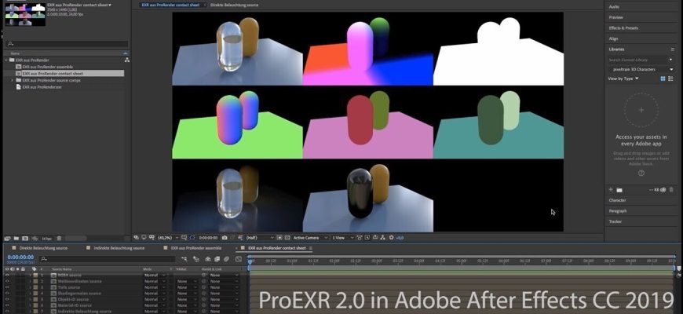Switch Libraries to list view
Image resolution: width=683 pixels, height=314 pixels.
pos(670,78)
